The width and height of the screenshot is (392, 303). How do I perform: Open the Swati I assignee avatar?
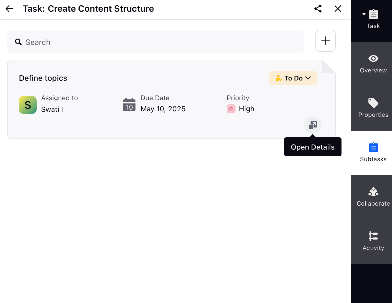[28, 105]
